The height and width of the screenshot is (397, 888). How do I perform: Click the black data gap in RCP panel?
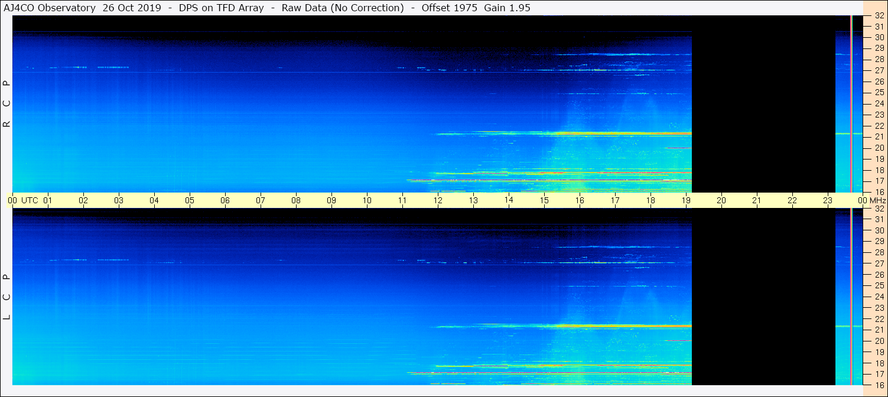click(x=762, y=104)
